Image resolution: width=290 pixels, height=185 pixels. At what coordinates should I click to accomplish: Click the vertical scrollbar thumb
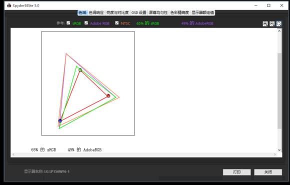click(x=279, y=90)
